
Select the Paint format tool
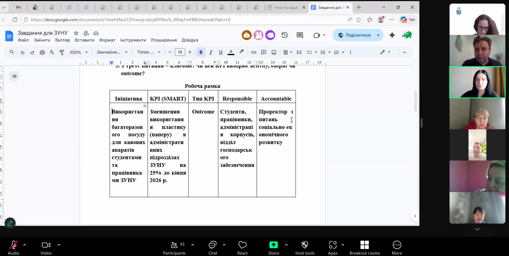62,52
